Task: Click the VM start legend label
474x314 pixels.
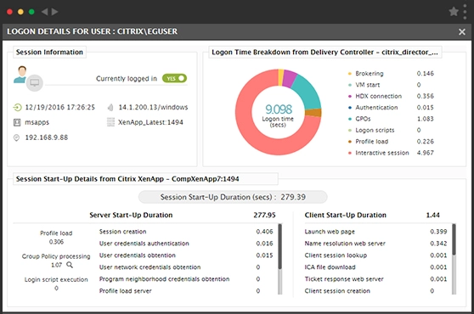Action: [x=367, y=85]
